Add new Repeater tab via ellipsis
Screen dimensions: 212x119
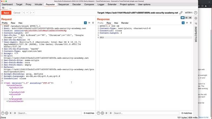point(10,8)
